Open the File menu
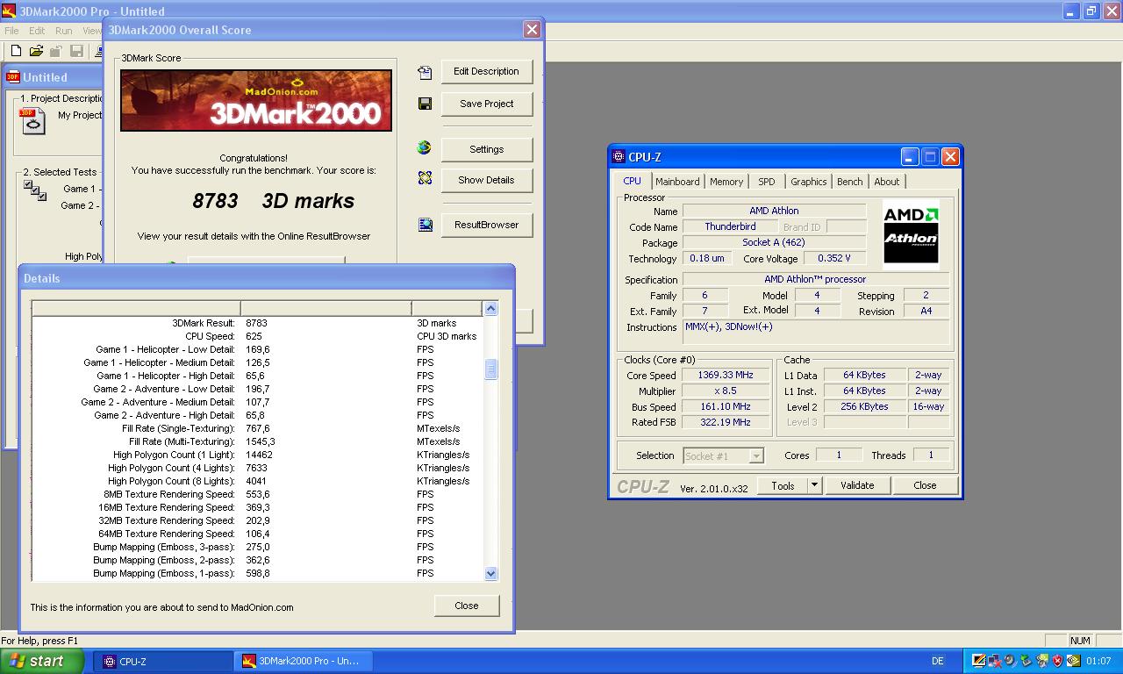 pos(11,31)
